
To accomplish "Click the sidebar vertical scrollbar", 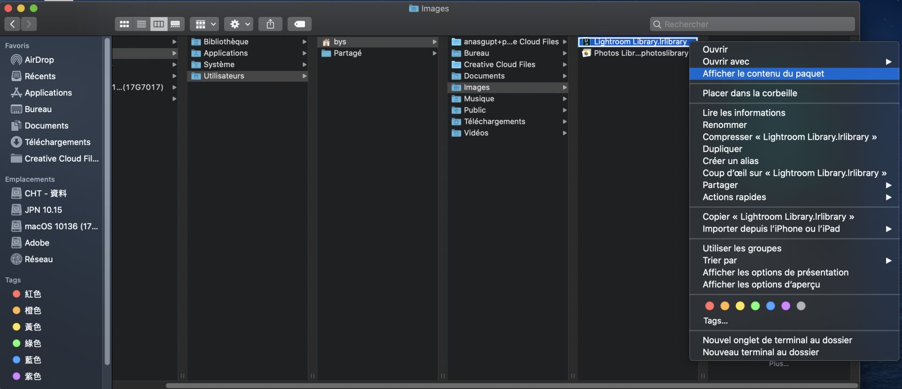I will [107, 202].
